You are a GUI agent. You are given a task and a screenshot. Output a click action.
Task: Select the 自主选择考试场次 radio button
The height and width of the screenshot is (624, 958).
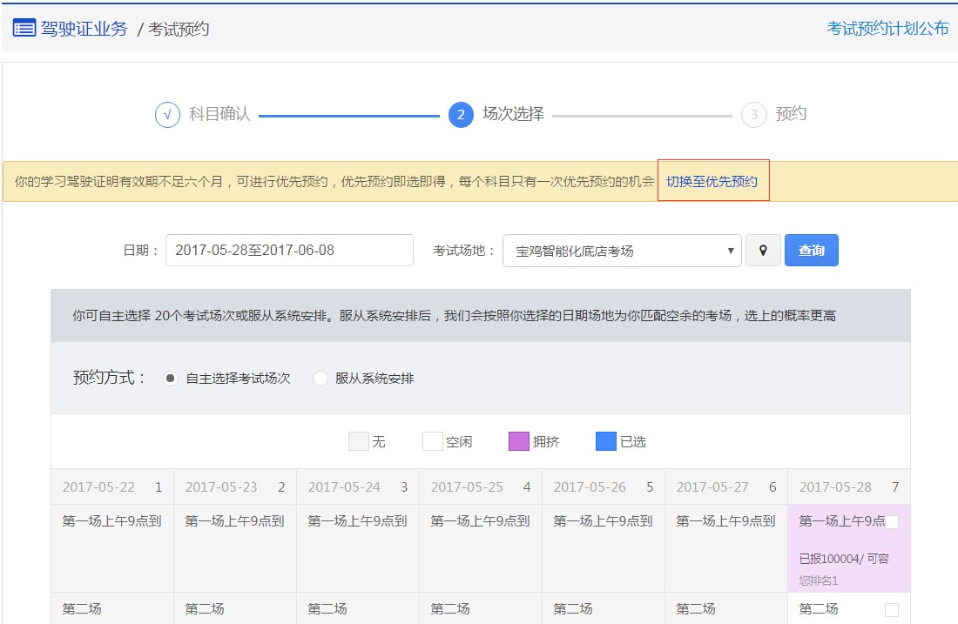pos(171,378)
